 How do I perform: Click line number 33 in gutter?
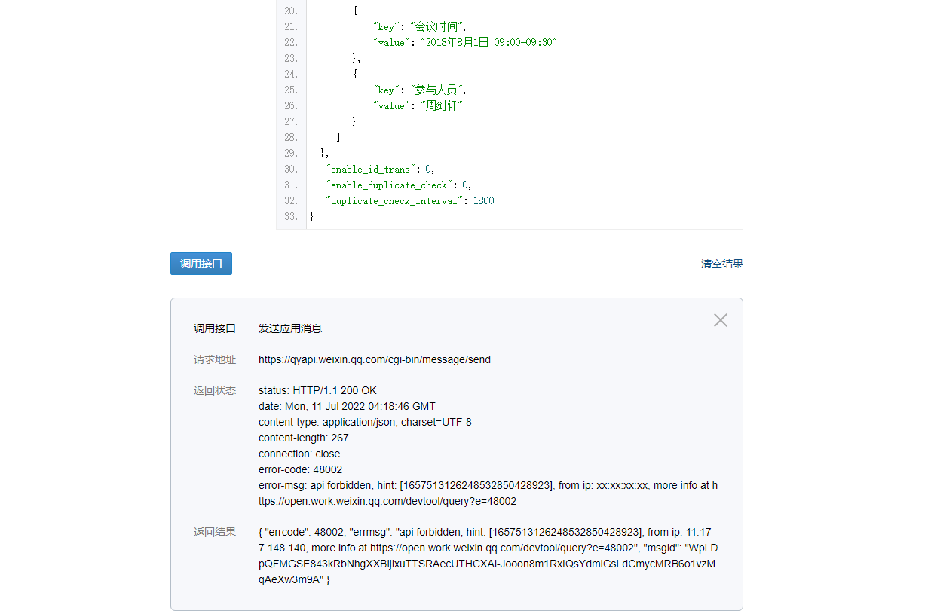(291, 216)
